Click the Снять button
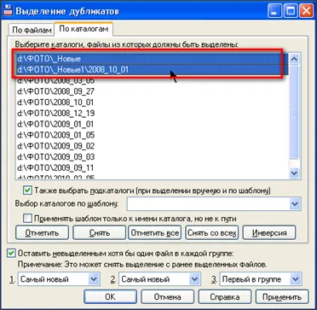The width and height of the screenshot is (317, 310). pos(99,233)
